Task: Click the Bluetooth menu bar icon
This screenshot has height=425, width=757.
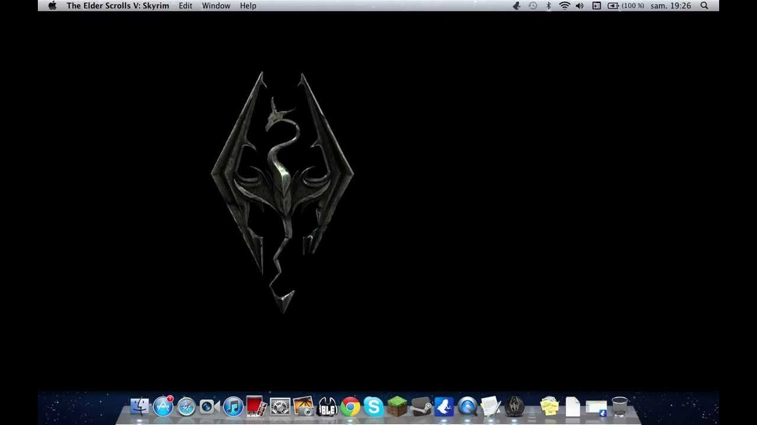Action: click(x=548, y=5)
